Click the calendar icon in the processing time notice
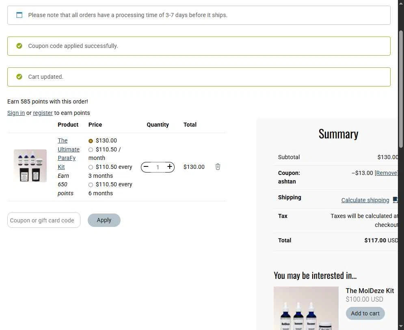Viewport: 404px width, 330px height. click(x=19, y=15)
